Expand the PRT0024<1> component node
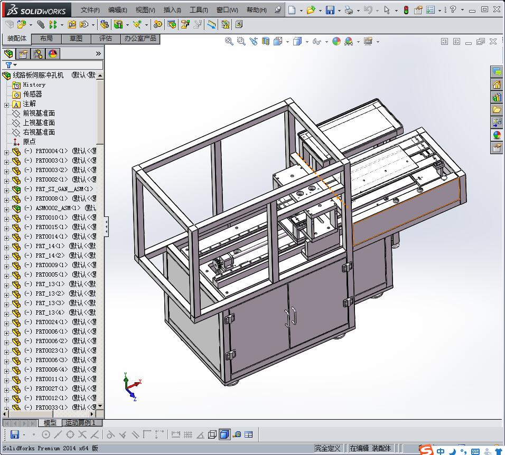This screenshot has height=455, width=505. coord(6,324)
